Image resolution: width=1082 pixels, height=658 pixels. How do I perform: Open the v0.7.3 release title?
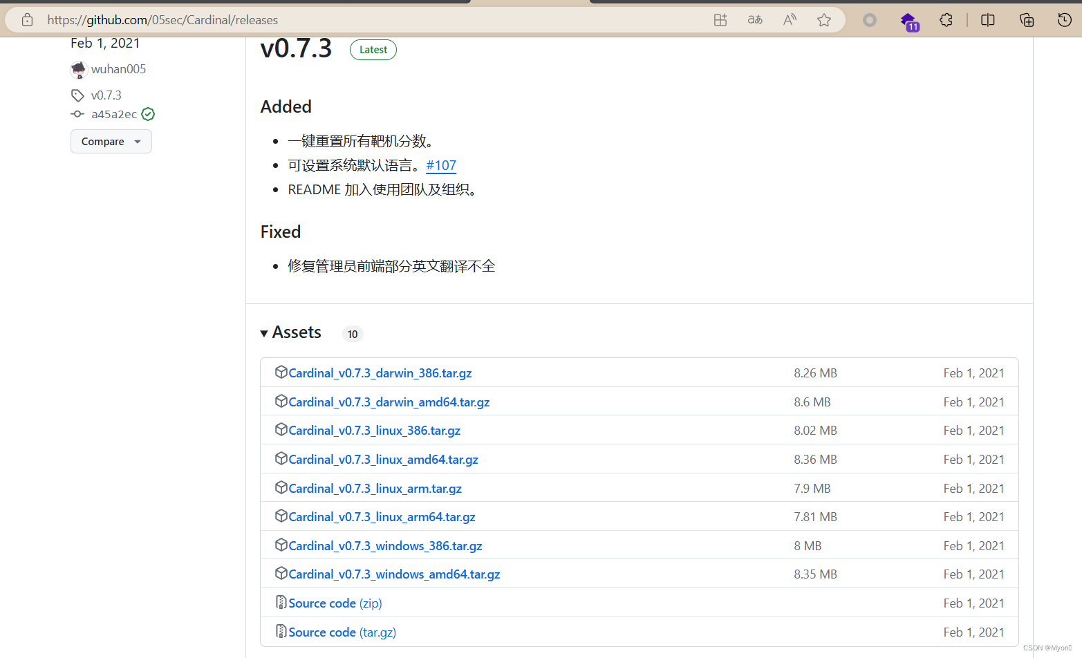pyautogui.click(x=296, y=48)
